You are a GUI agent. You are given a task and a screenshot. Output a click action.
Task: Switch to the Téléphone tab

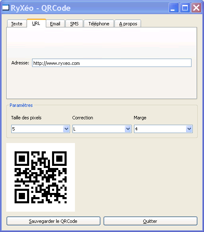click(99, 24)
